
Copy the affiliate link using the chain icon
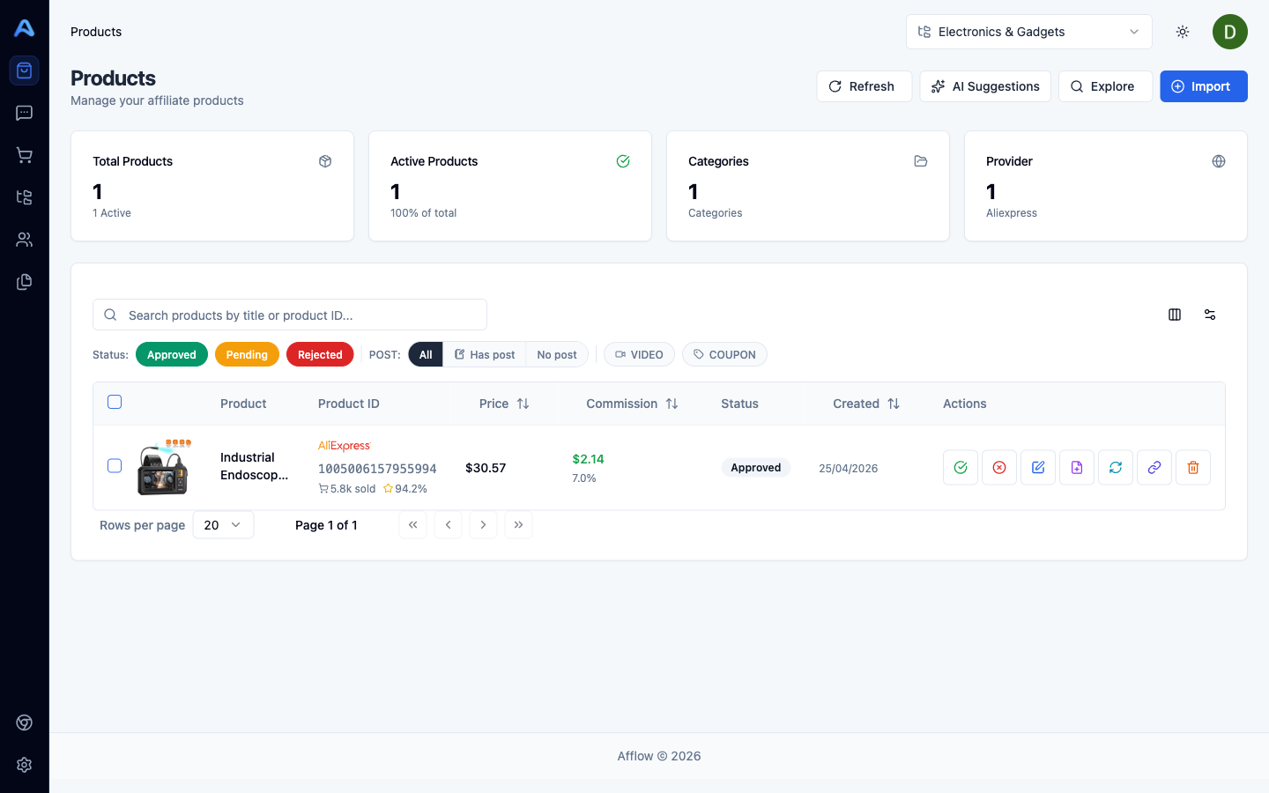(x=1154, y=467)
